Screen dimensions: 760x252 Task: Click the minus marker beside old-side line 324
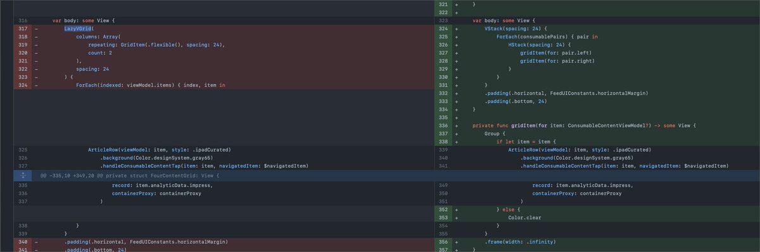point(36,85)
